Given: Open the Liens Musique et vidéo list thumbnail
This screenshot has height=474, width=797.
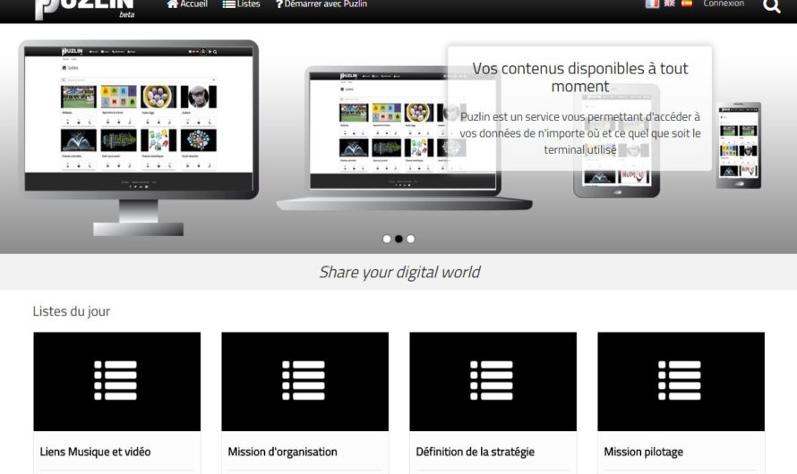Looking at the screenshot, I should (117, 382).
